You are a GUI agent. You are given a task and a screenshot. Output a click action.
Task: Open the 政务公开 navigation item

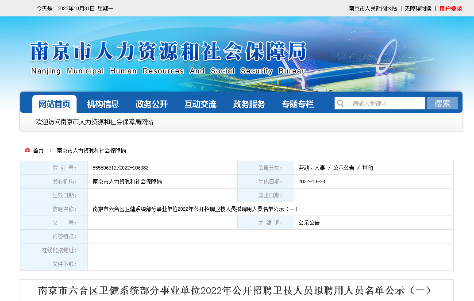pos(152,104)
